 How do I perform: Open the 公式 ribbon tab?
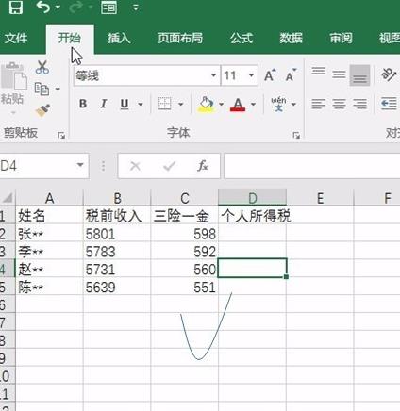click(242, 39)
